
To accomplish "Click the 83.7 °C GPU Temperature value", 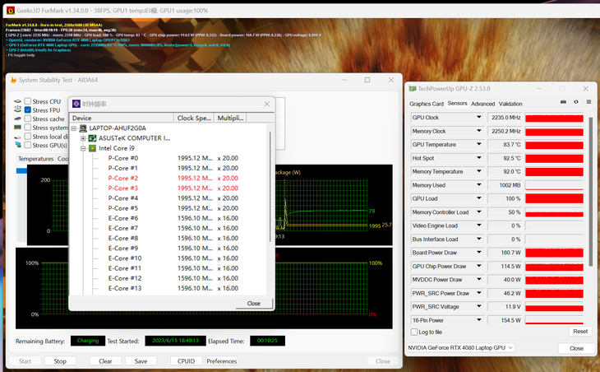I will coord(505,144).
